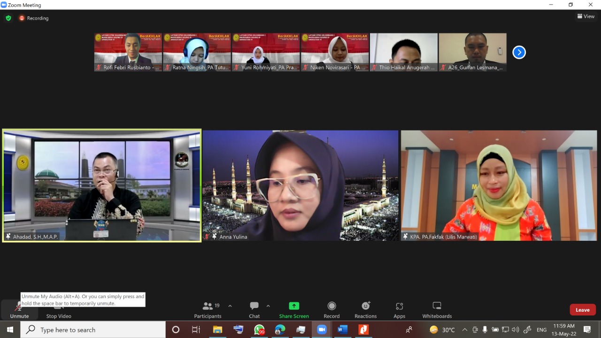Image resolution: width=601 pixels, height=338 pixels.
Task: Stop Video in the Zoom toolbar
Action: (59, 310)
